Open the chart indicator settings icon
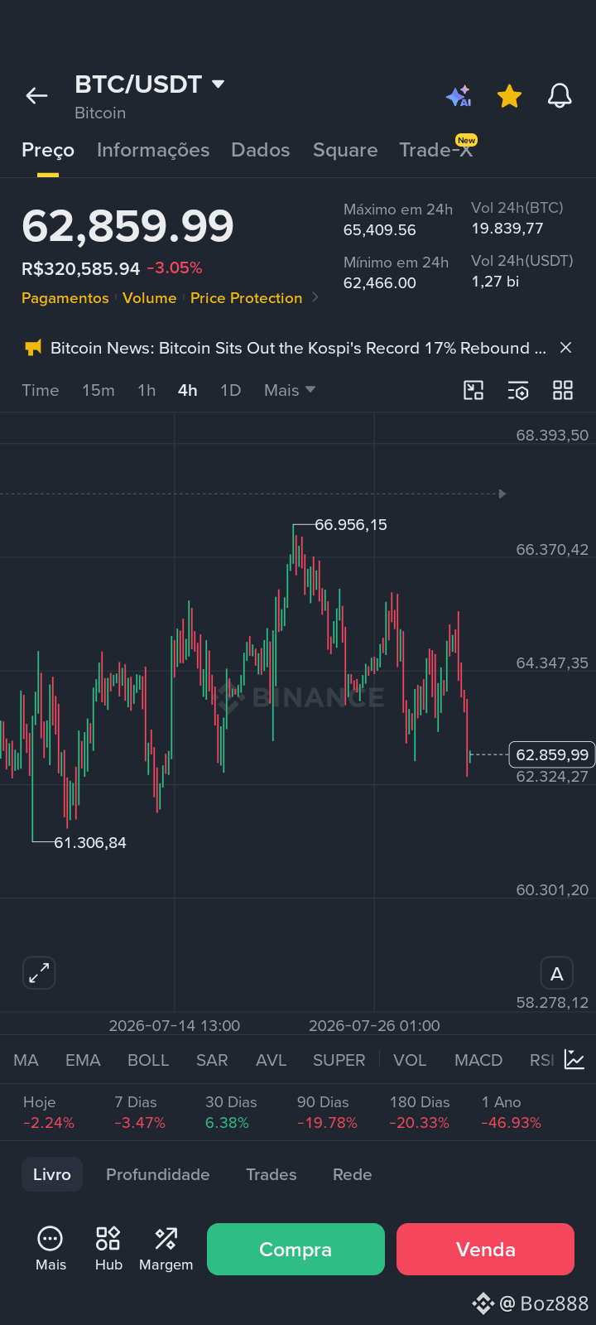Image resolution: width=596 pixels, height=1325 pixels. pos(518,390)
